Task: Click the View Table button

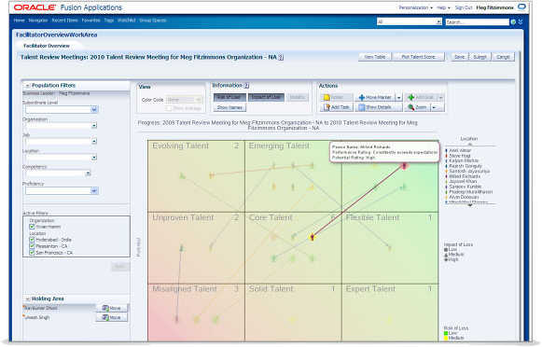Action: (x=375, y=57)
